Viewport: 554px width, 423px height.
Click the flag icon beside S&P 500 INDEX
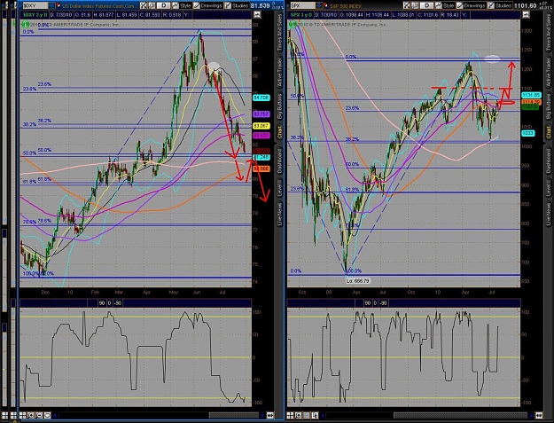point(326,5)
